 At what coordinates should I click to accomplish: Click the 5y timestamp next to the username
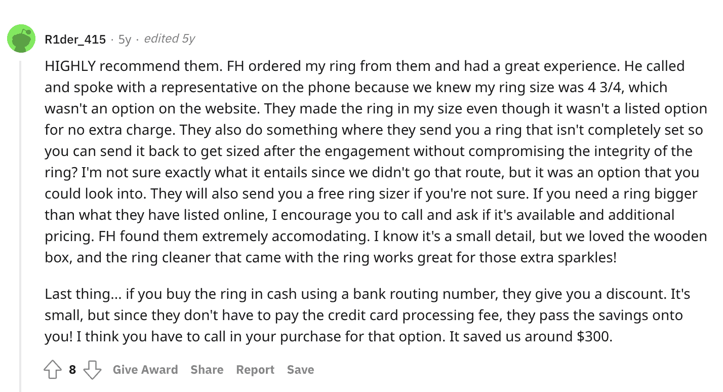(x=123, y=38)
